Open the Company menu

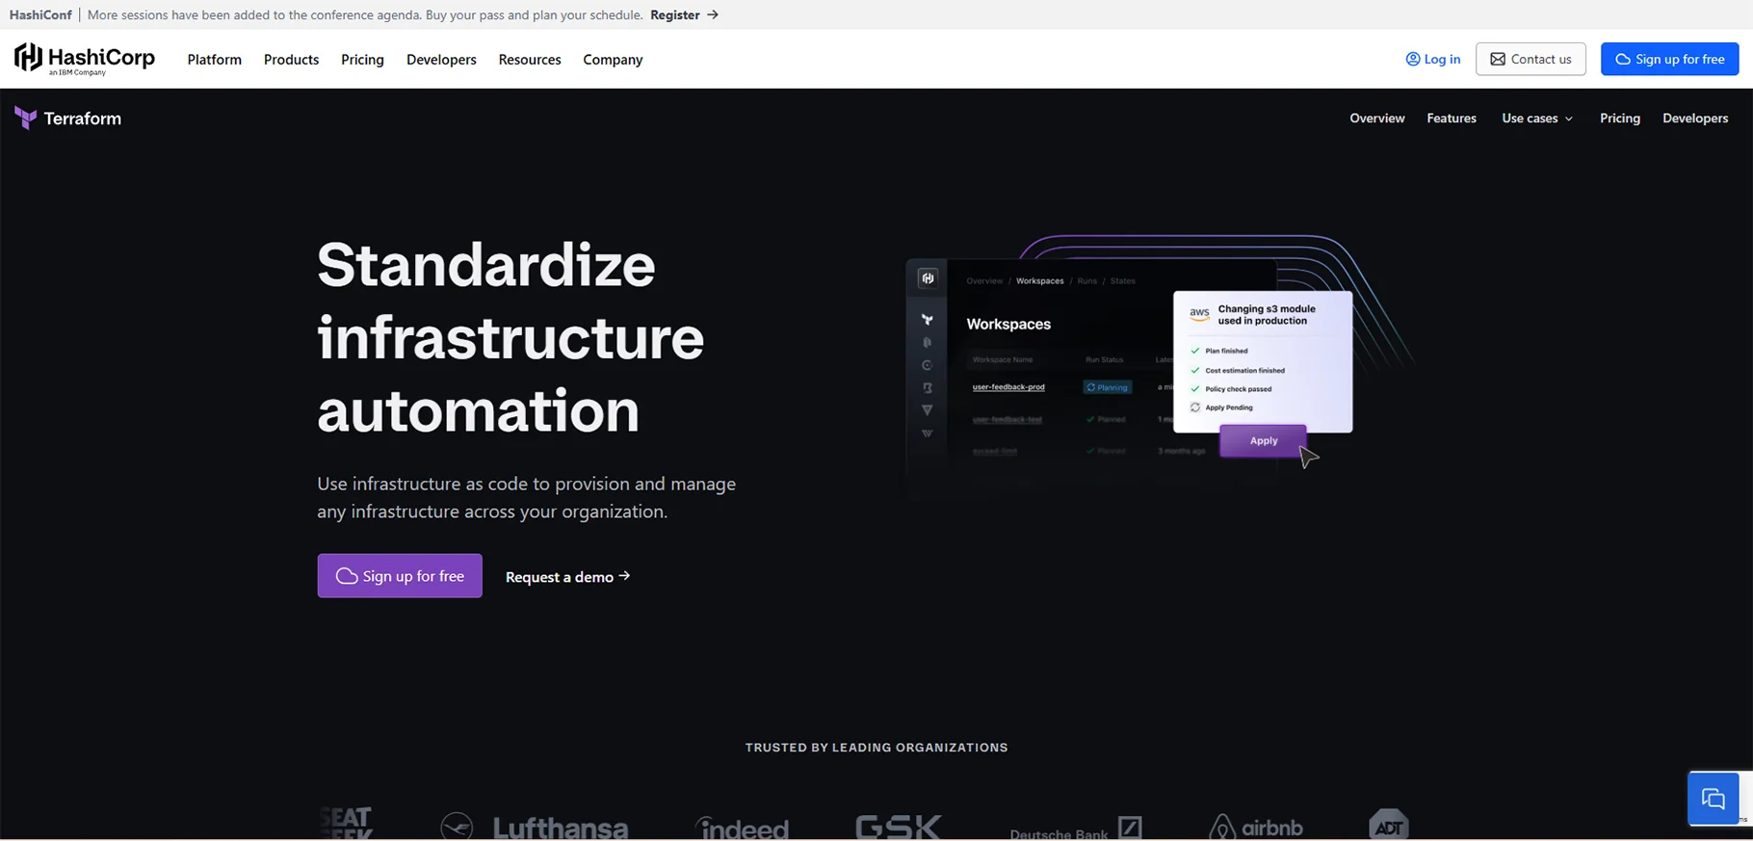[613, 59]
